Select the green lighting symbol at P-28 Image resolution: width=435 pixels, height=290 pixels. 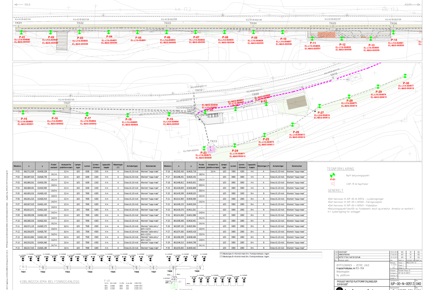(x=349, y=97)
